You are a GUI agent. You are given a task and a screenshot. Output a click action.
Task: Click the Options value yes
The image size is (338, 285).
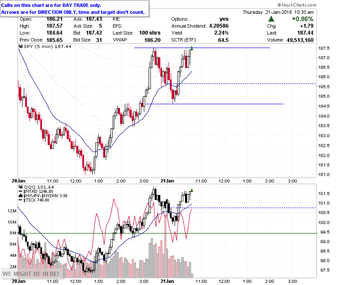(x=224, y=19)
